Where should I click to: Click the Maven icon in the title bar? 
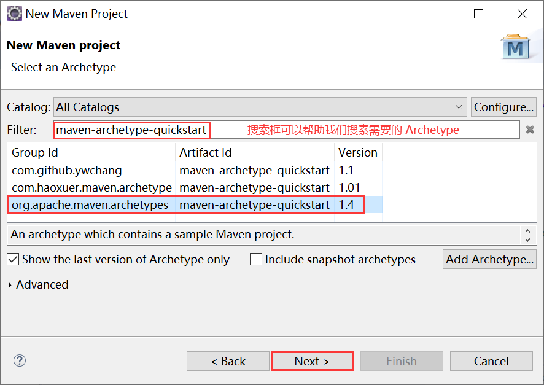(15, 13)
